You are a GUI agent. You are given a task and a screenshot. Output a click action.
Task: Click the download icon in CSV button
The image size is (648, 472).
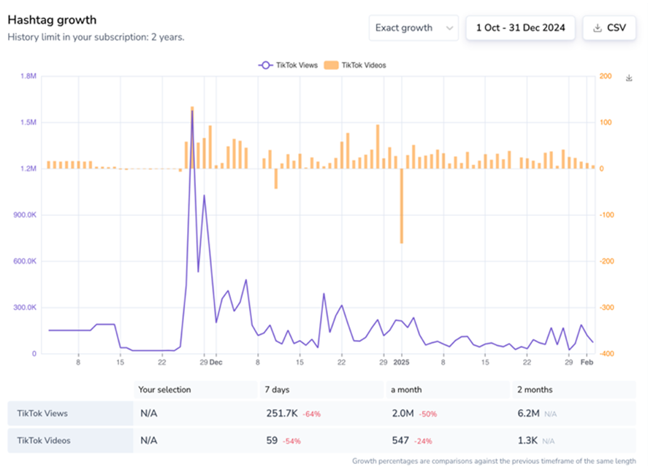[x=597, y=28]
